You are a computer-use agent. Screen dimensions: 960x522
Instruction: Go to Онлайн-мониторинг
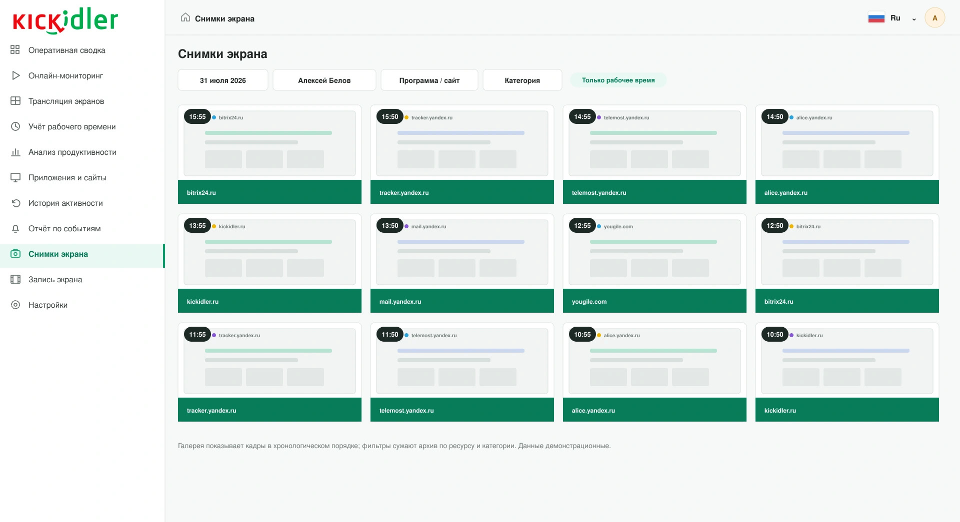click(82, 75)
